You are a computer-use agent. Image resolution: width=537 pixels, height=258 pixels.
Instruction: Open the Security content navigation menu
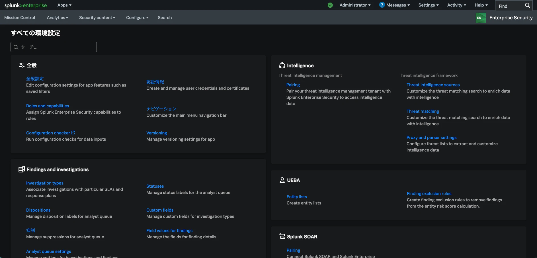[x=97, y=18]
